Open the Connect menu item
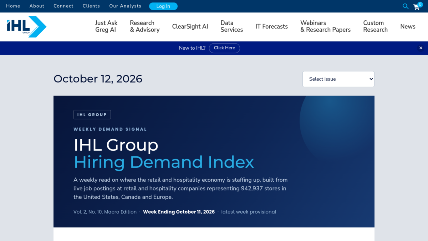The image size is (428, 241). pyautogui.click(x=63, y=6)
